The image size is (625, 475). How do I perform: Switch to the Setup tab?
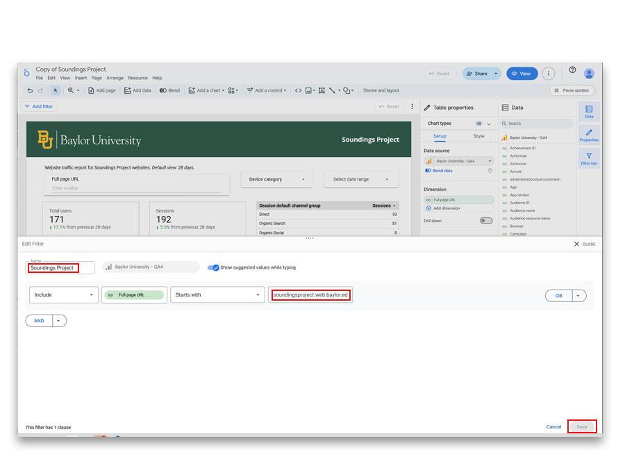(x=440, y=136)
